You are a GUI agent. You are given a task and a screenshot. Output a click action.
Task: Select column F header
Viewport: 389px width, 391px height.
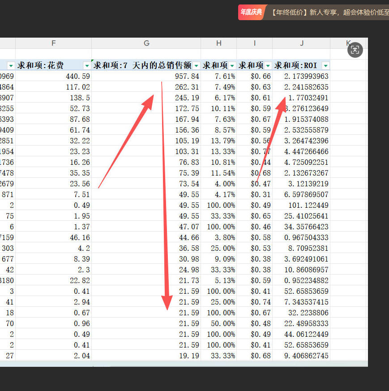[54, 43]
